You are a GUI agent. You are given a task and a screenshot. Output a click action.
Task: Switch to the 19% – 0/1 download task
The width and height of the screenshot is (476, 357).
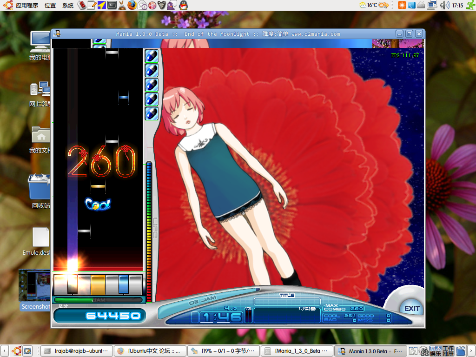(x=224, y=351)
